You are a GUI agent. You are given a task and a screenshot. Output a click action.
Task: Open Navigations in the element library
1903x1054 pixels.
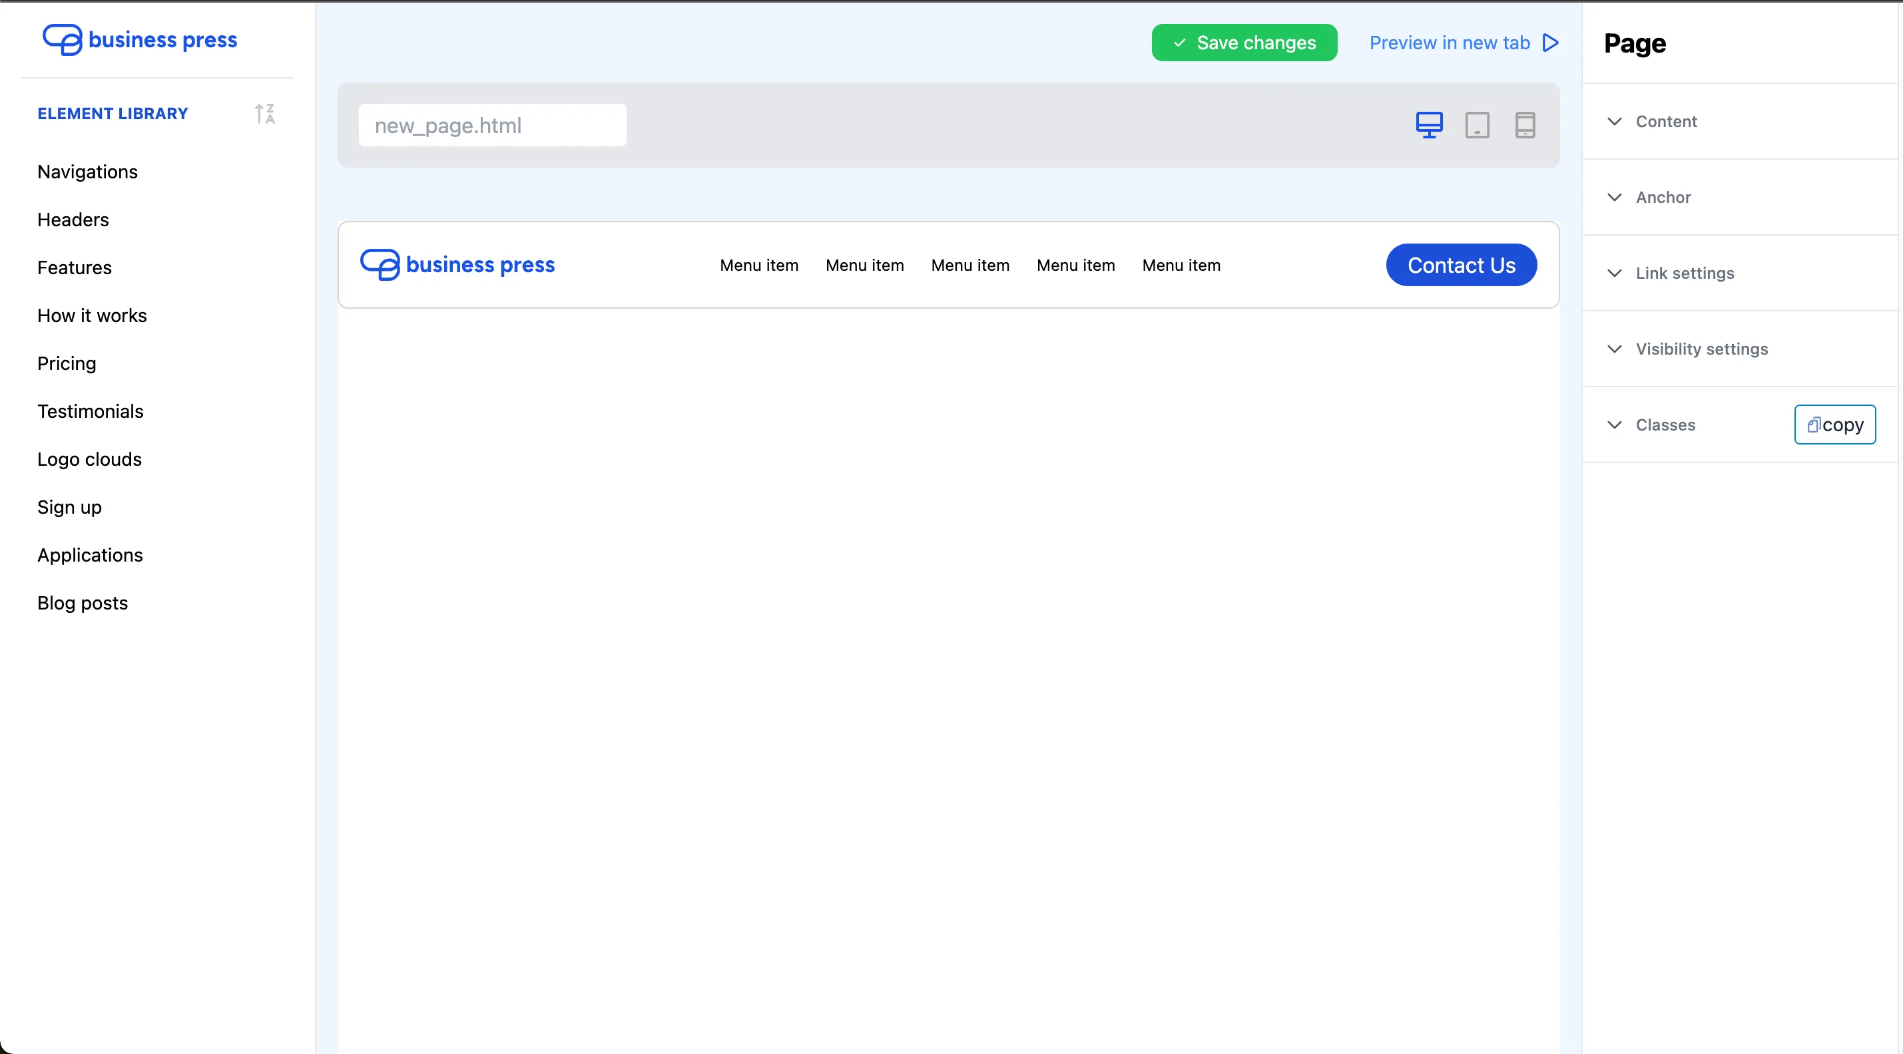[87, 172]
